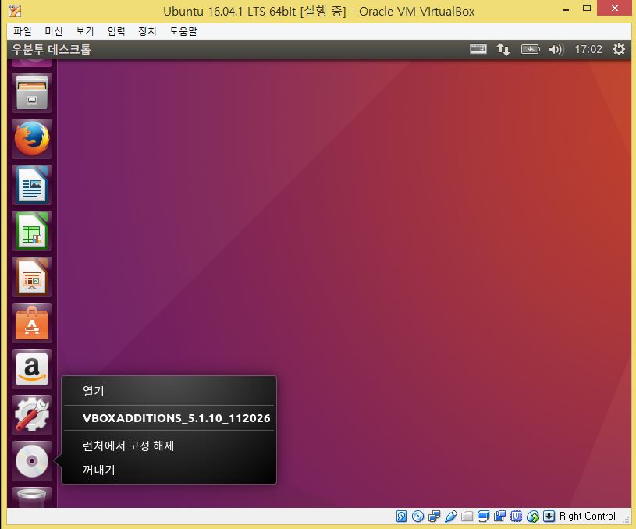Choose 꺼내기 to eject the disc
The height and width of the screenshot is (529, 636).
[98, 470]
